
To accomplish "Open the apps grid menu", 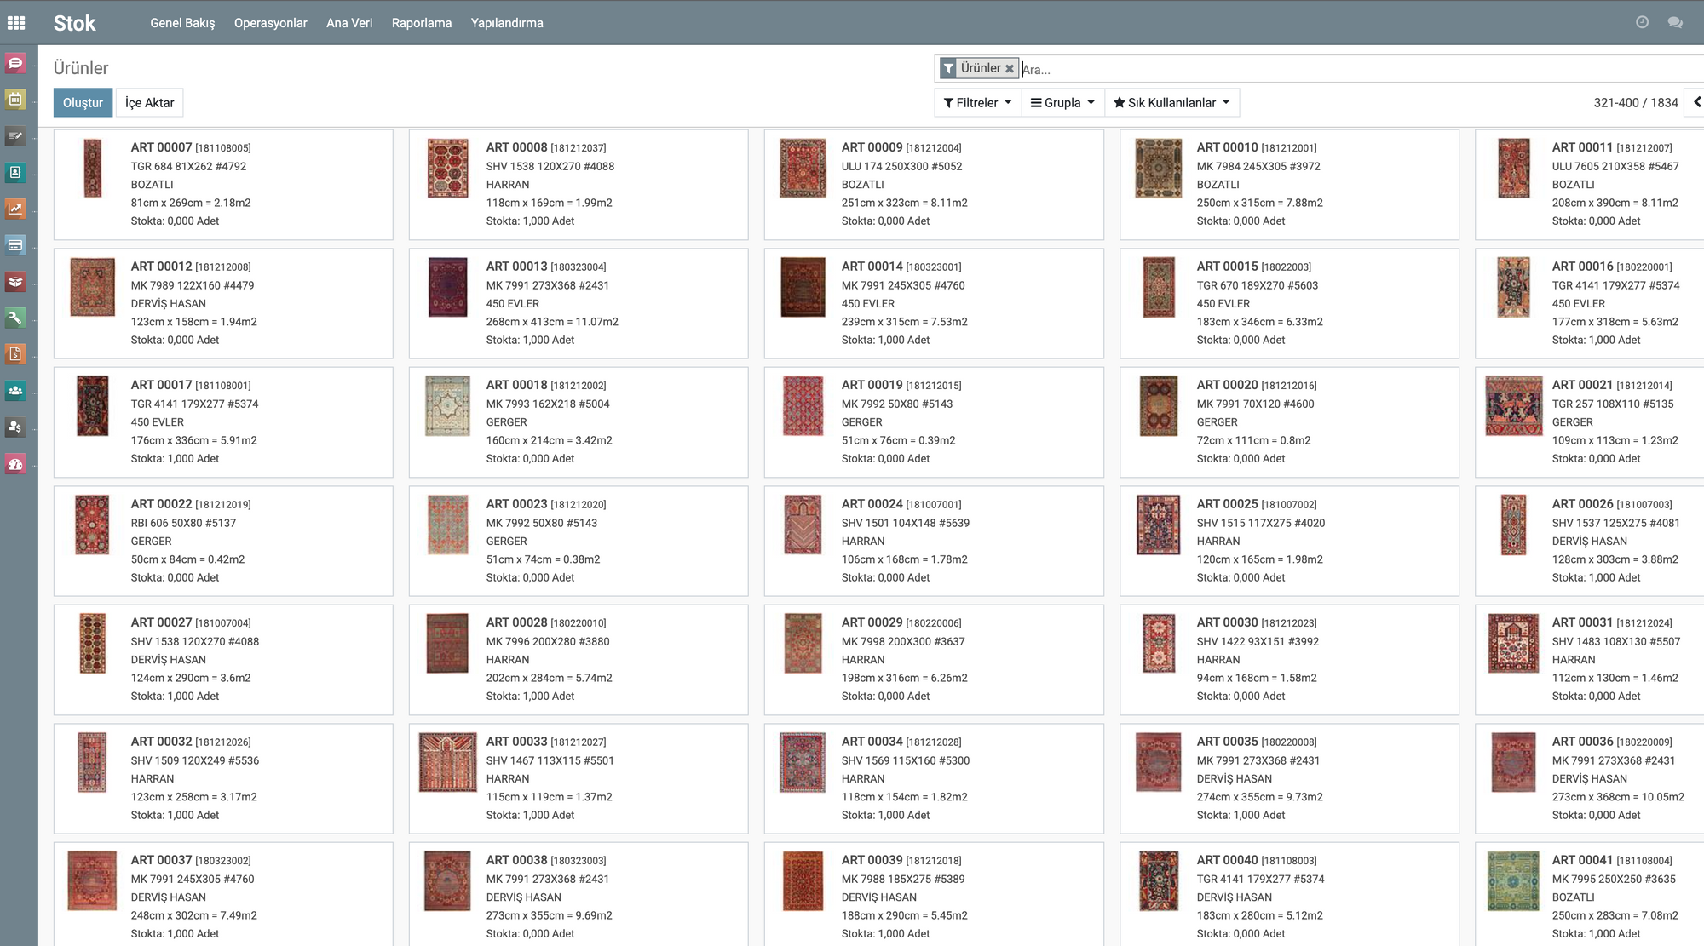I will click(16, 23).
